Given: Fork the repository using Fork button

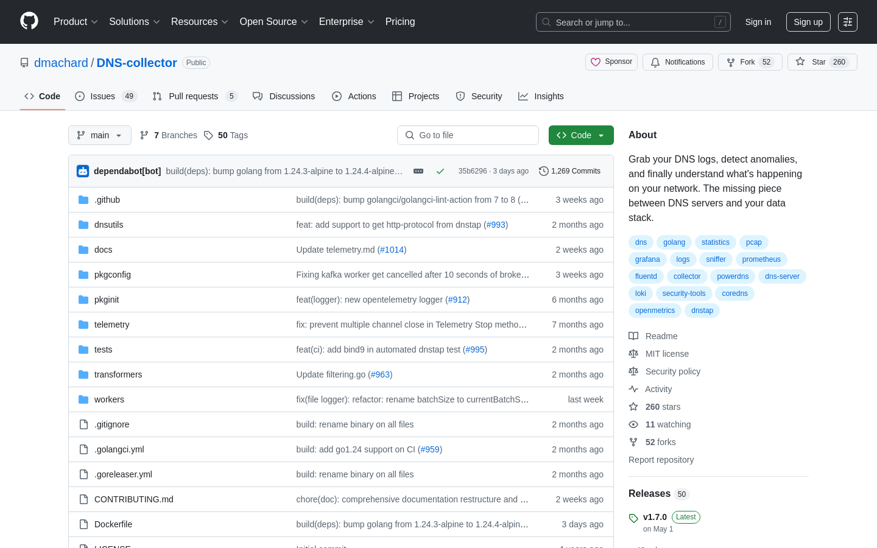Looking at the screenshot, I should pos(750,62).
